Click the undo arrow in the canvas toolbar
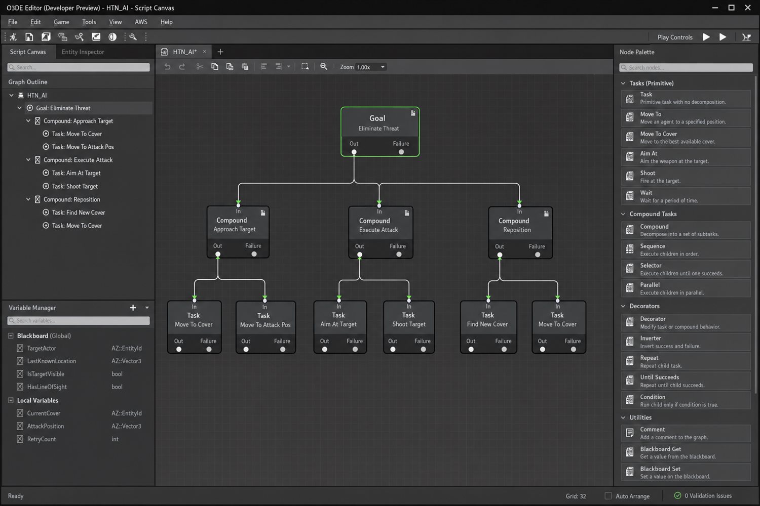The image size is (760, 506). coord(167,67)
